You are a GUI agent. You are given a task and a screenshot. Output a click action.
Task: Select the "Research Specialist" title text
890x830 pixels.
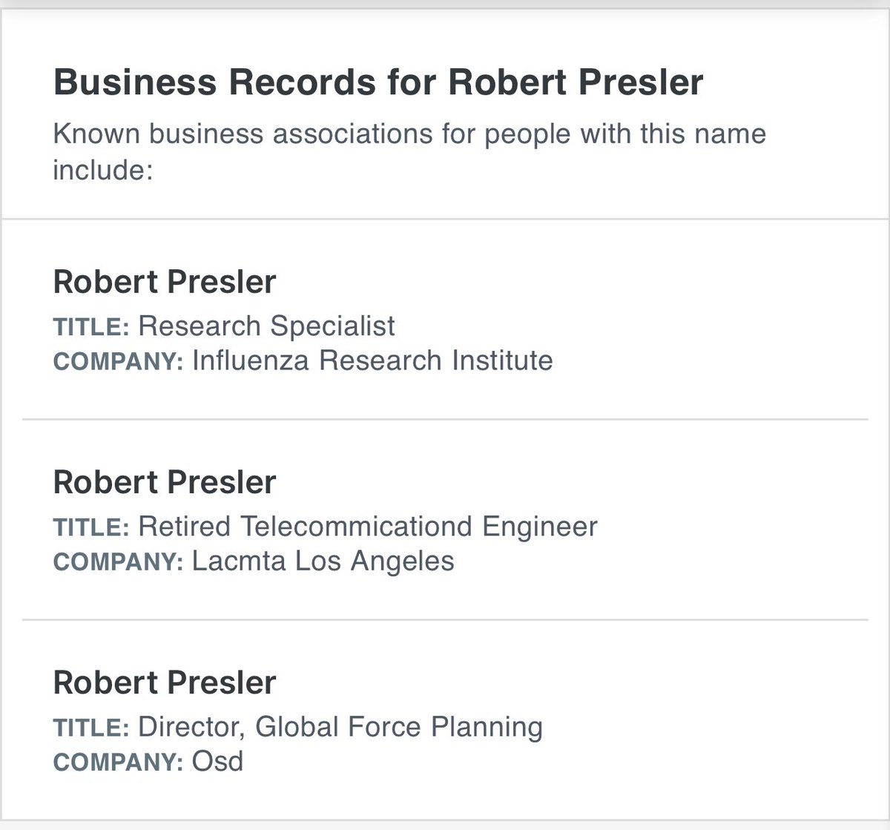click(x=266, y=326)
